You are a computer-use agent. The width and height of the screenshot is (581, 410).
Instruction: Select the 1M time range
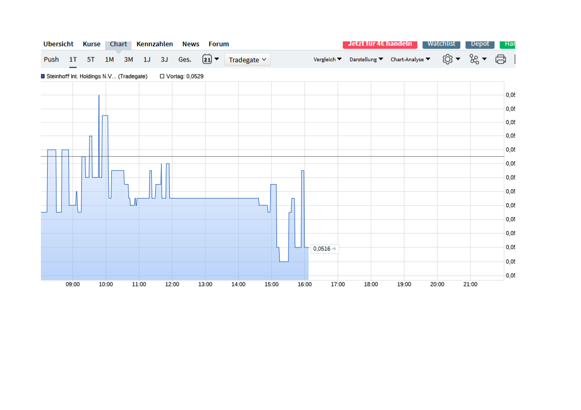point(109,59)
